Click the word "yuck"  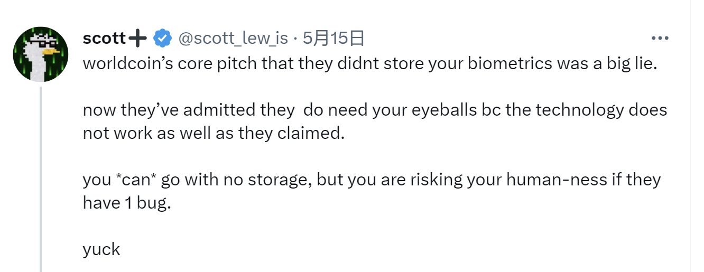(101, 249)
